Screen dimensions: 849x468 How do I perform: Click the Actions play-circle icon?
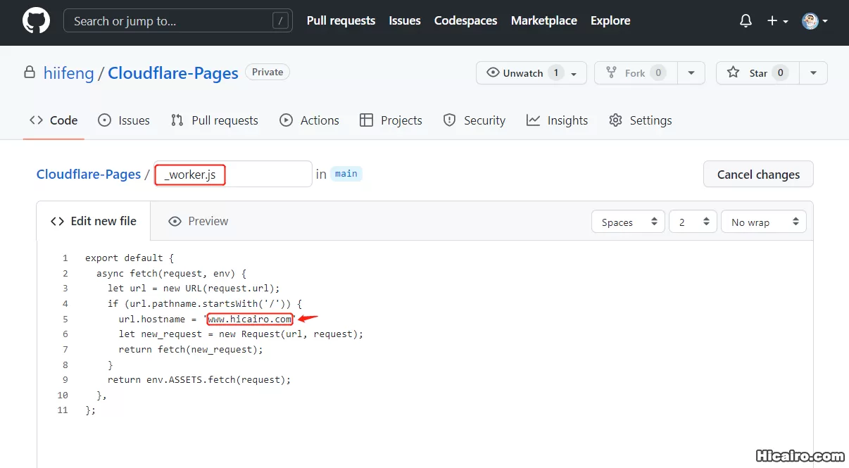(286, 120)
